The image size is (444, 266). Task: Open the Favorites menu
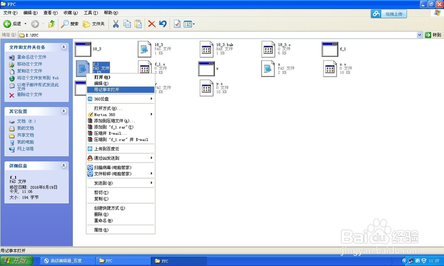(71, 13)
